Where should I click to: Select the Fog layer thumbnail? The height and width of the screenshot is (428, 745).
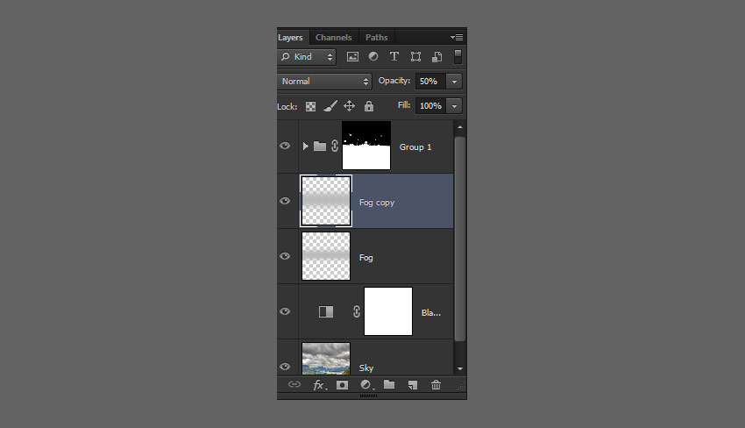326,256
